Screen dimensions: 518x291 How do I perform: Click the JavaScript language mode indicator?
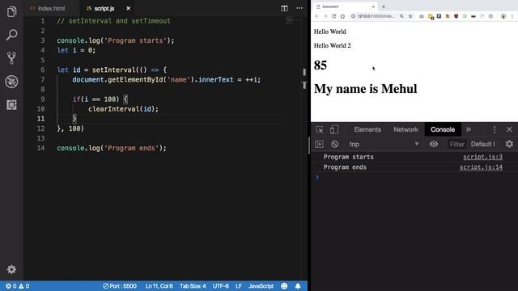[261, 286]
